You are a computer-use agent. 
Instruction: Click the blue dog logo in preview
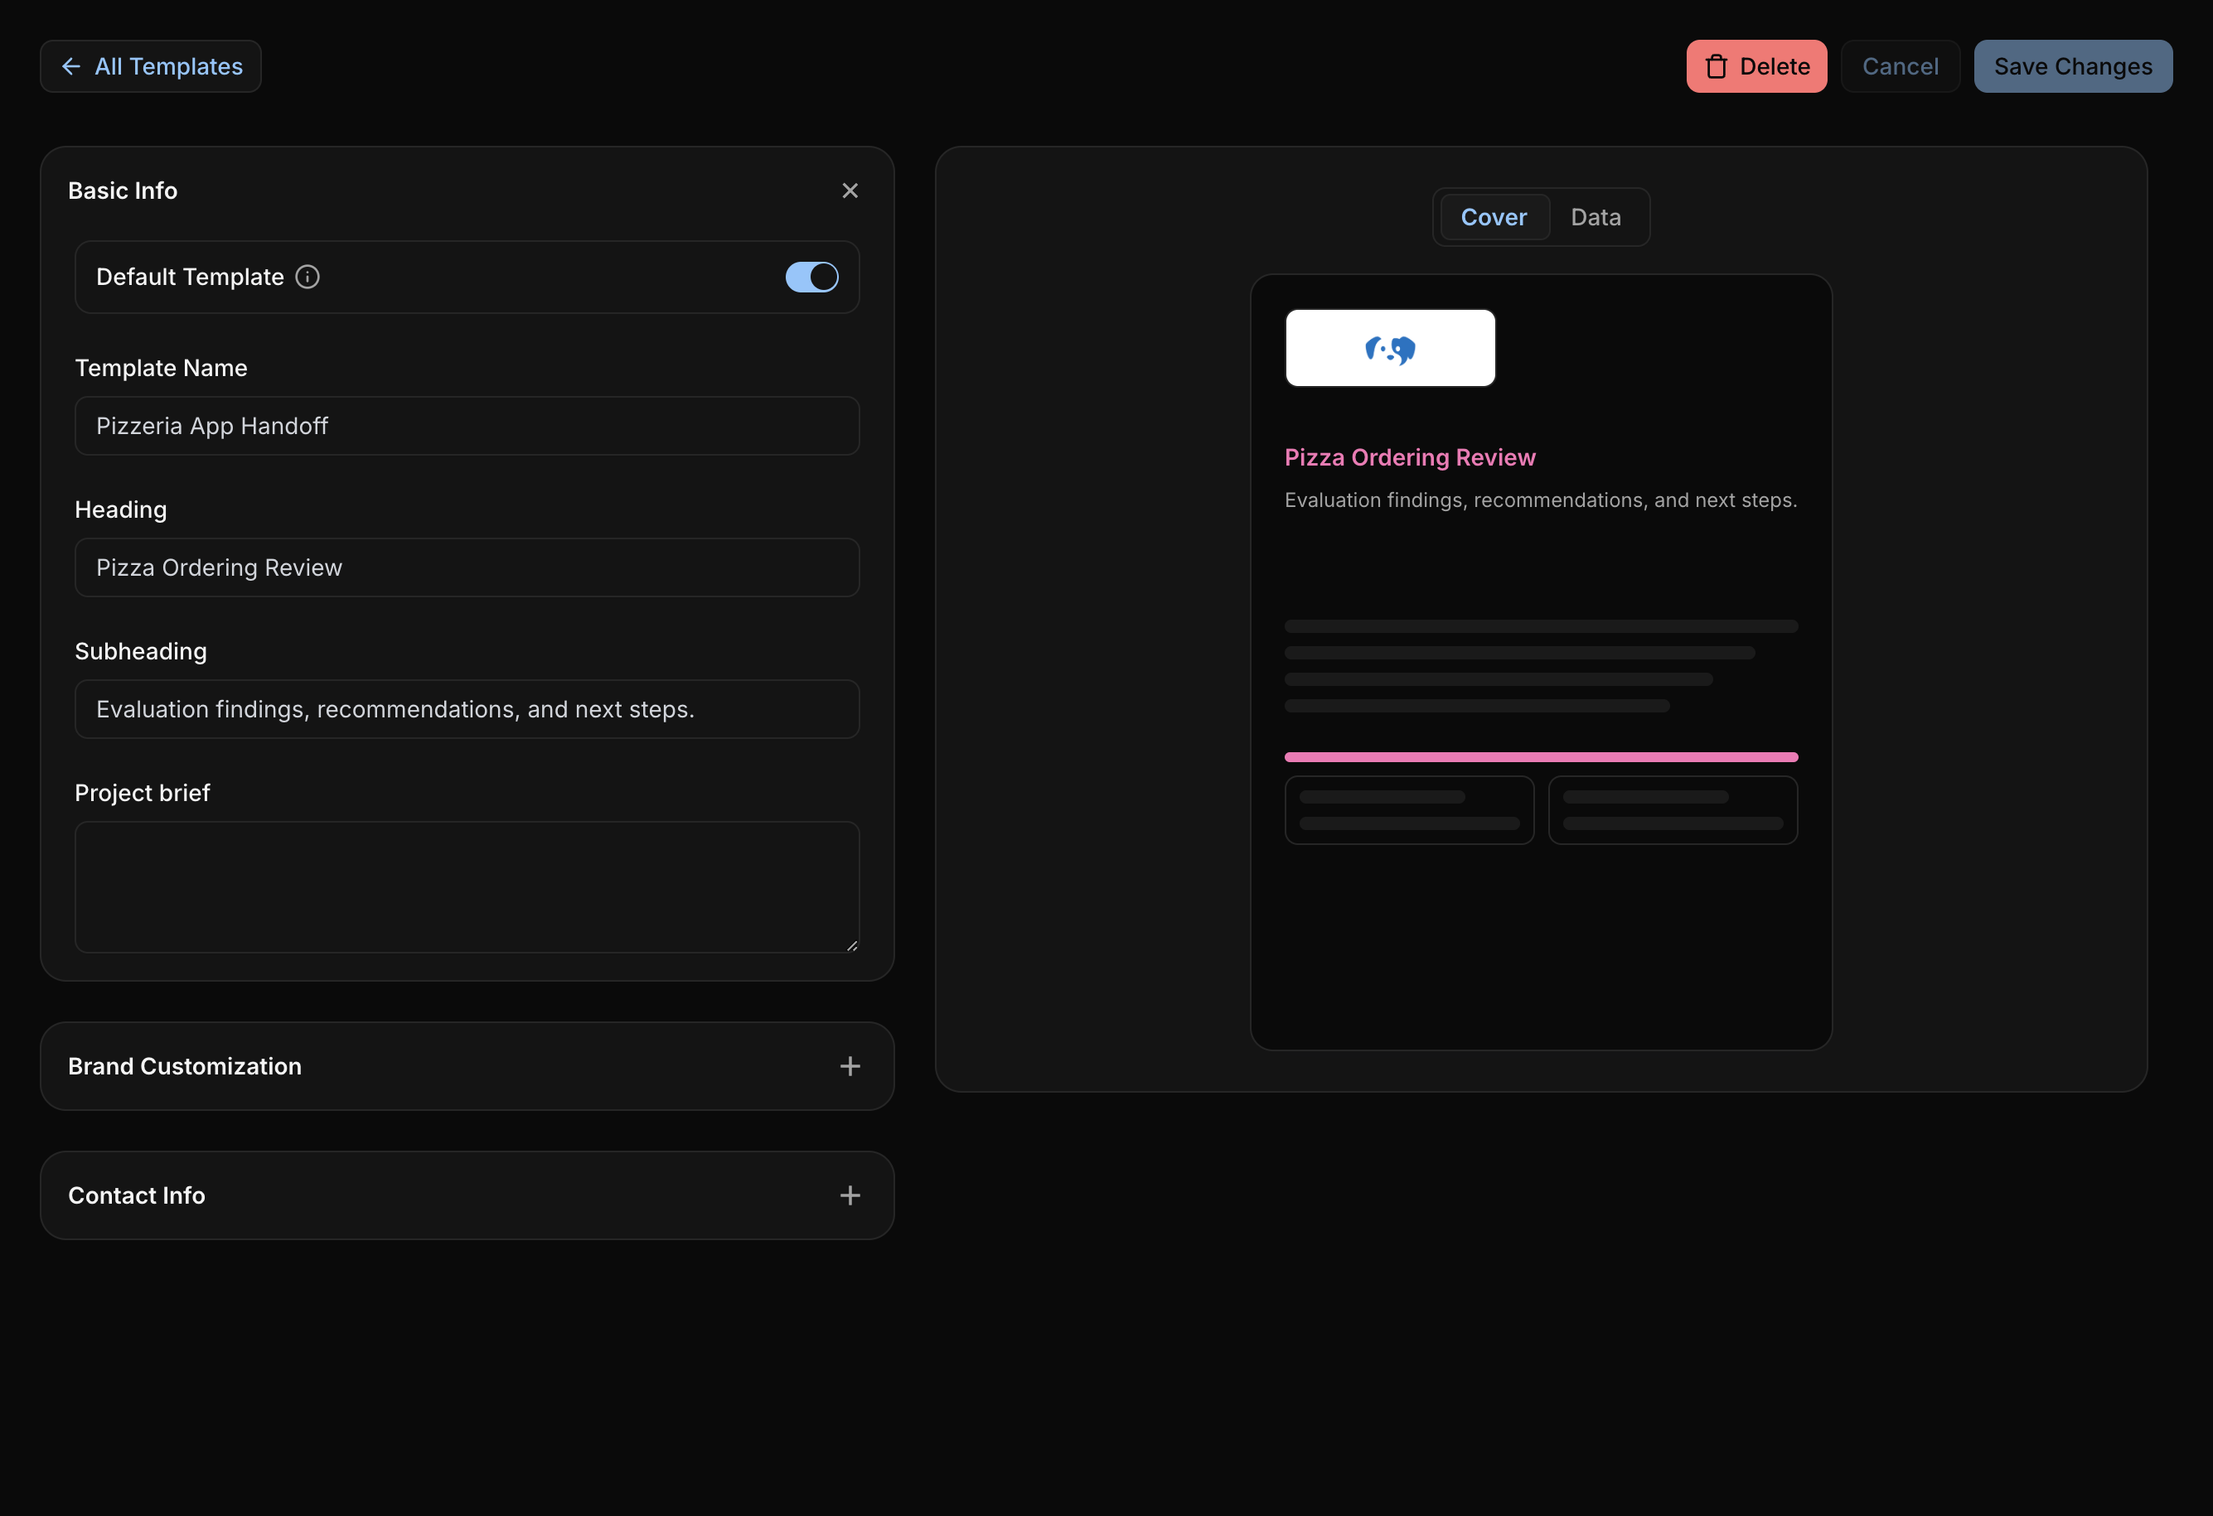pos(1390,350)
